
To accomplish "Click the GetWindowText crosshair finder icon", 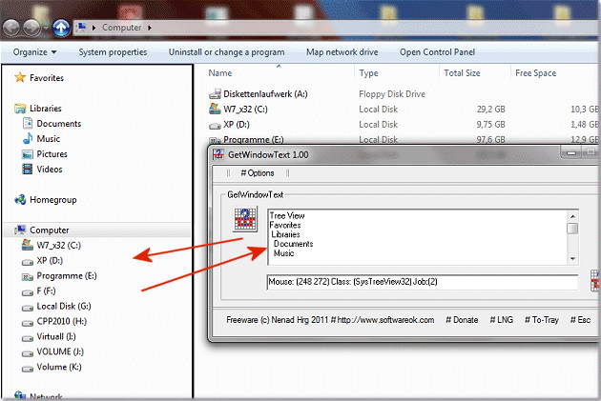I will (x=245, y=219).
